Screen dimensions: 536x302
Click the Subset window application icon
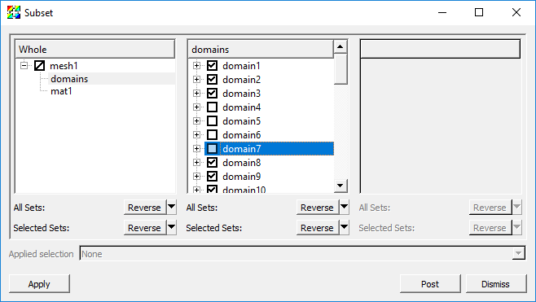[14, 13]
